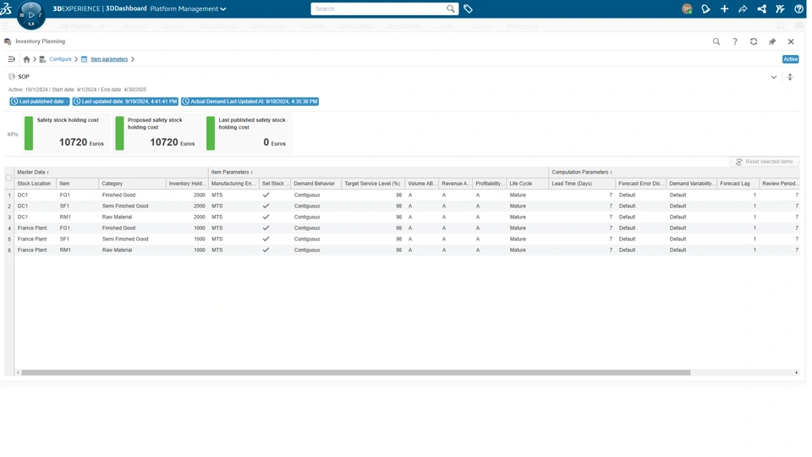Expand breadcrumb chevron after Item parameters

coord(133,59)
